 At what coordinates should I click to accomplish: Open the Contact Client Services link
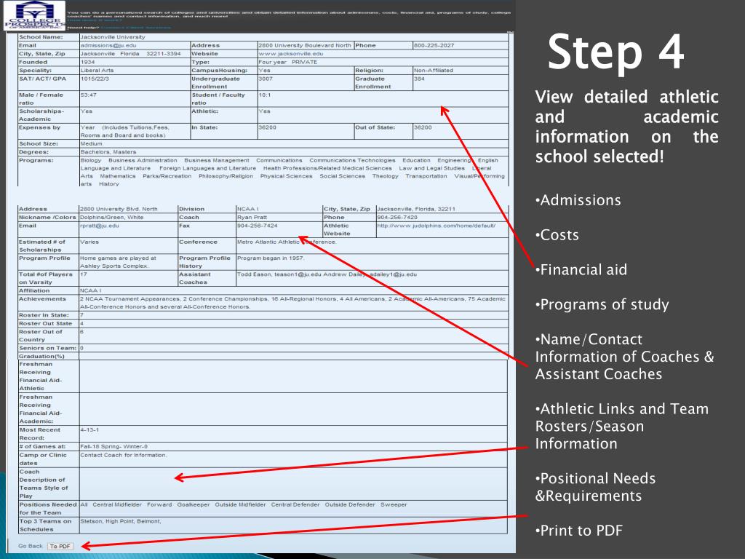point(135,28)
